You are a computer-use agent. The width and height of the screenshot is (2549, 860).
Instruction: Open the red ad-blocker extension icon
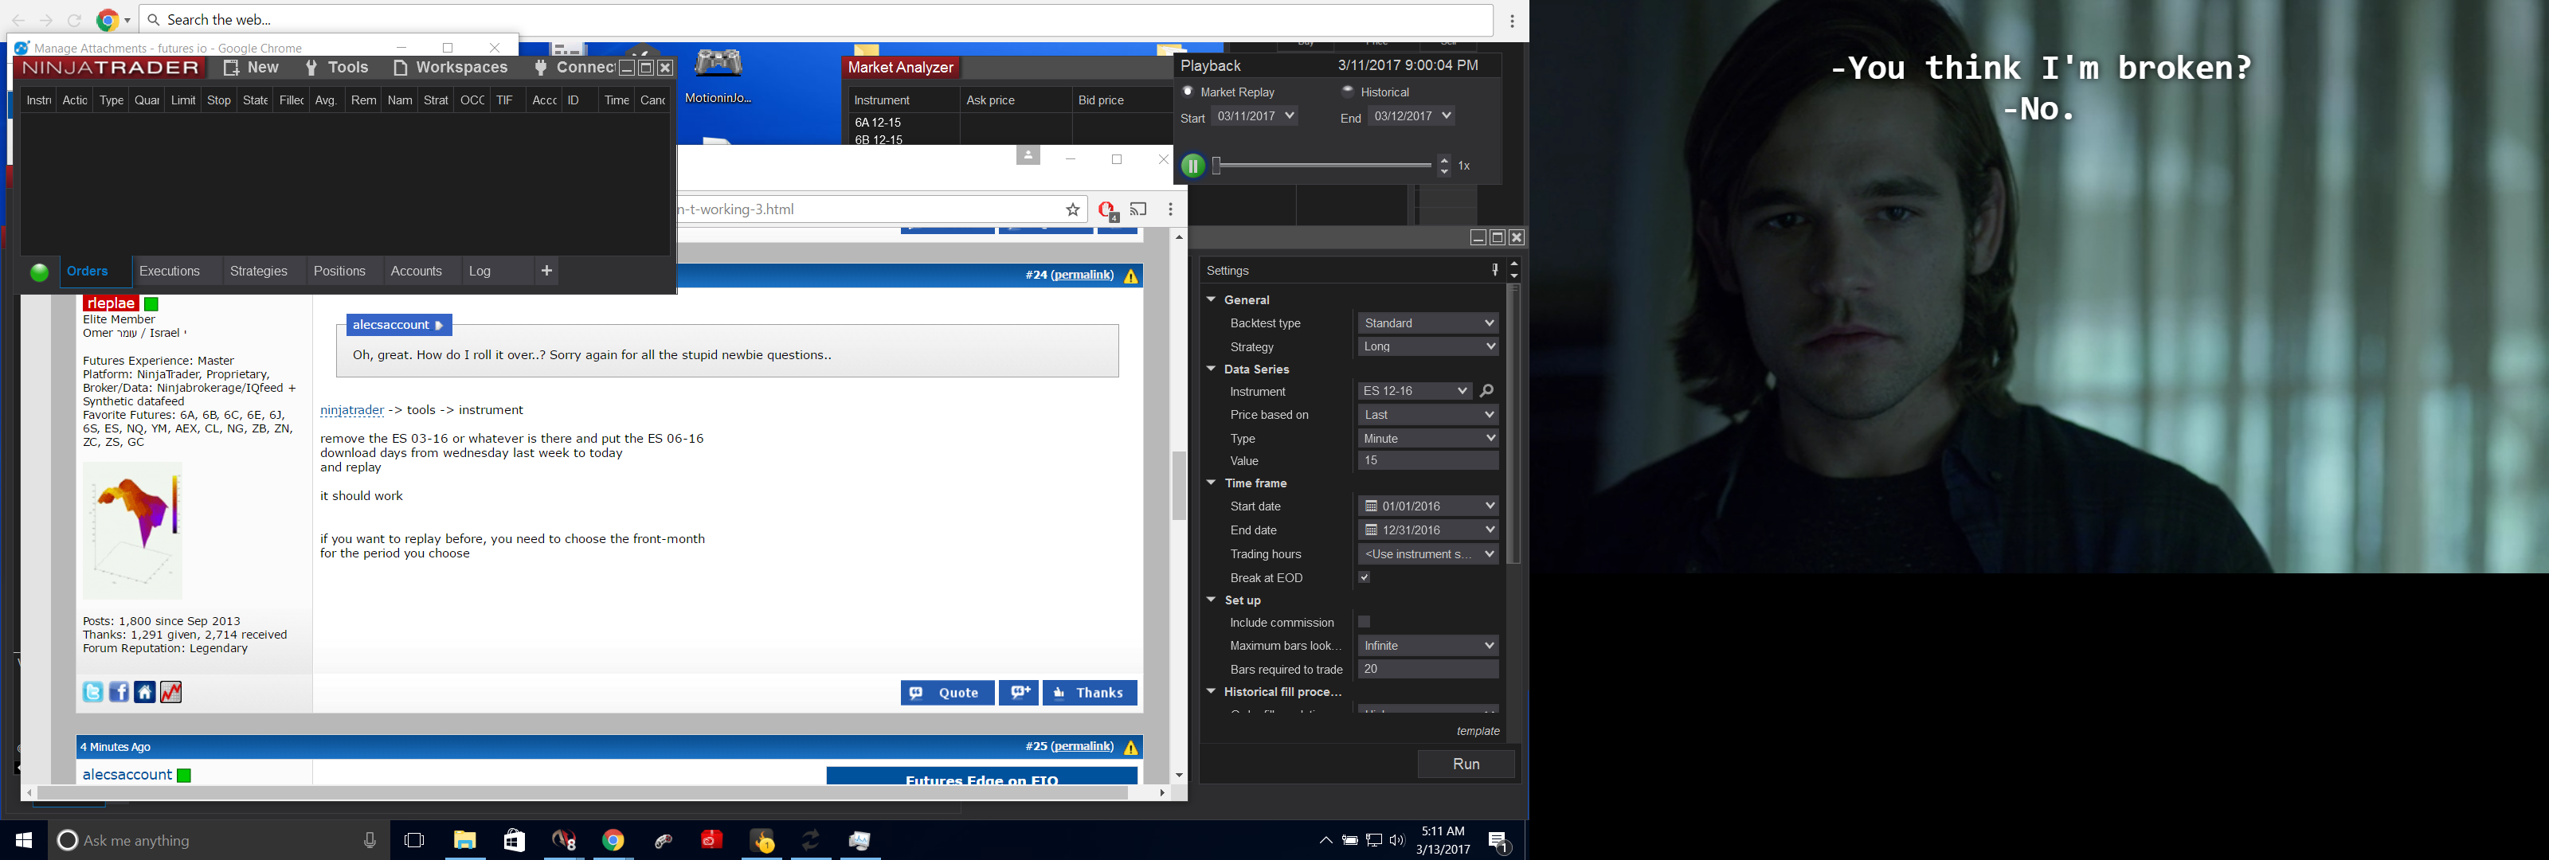[1107, 209]
